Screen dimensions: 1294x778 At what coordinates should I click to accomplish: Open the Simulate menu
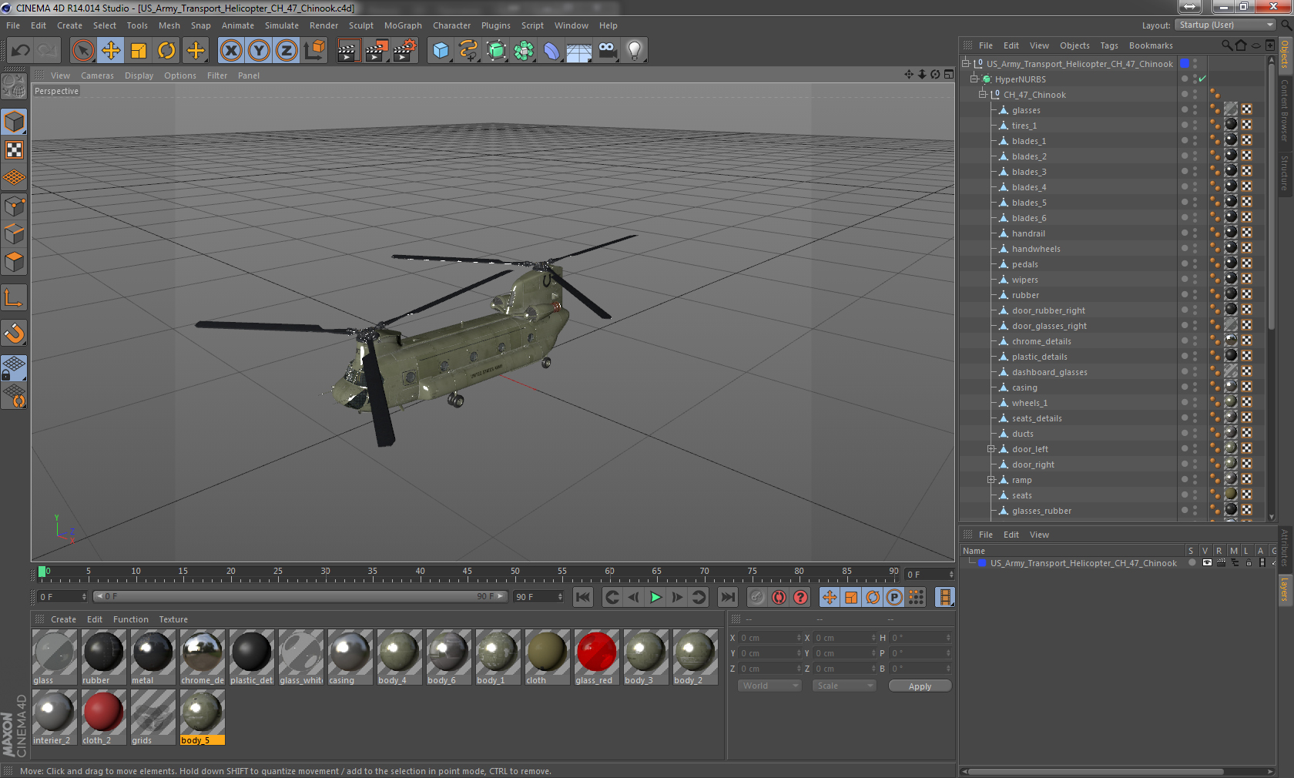(x=282, y=25)
